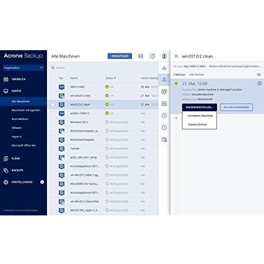Open the Wiederherstellen dropdown button
The width and height of the screenshot is (264, 264).
click(x=200, y=107)
